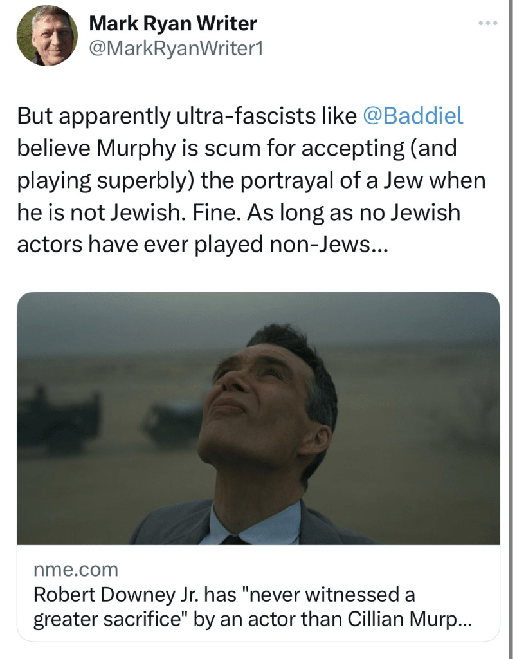Click the cloudy sky area of the photo

coord(129,322)
